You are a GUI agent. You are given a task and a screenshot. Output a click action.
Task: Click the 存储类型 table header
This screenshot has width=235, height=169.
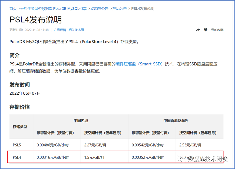click(20, 127)
